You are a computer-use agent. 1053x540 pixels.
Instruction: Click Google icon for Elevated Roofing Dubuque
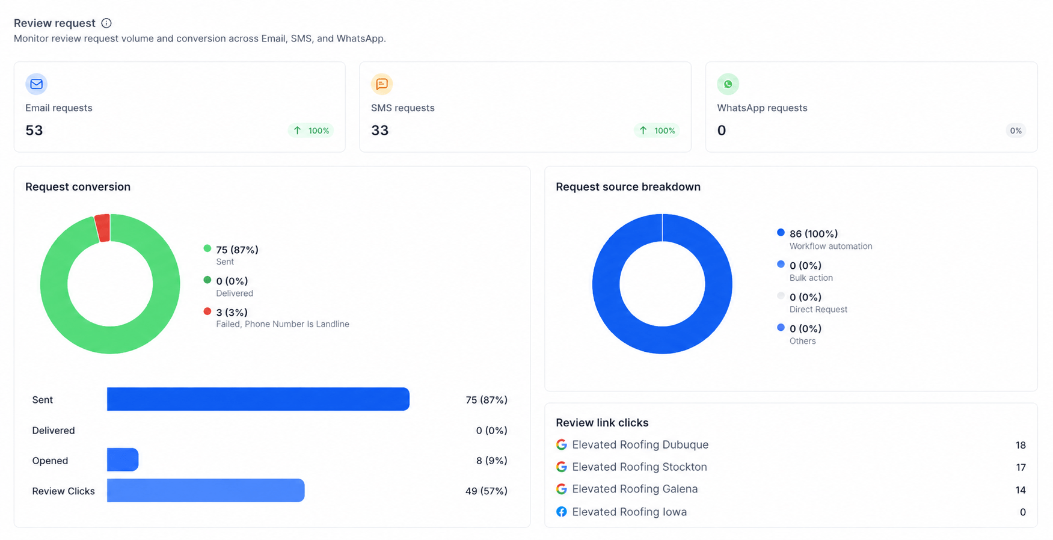pyautogui.click(x=562, y=444)
